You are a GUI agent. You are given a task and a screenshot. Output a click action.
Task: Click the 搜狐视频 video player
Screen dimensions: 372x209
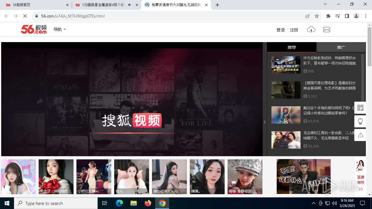132,99
